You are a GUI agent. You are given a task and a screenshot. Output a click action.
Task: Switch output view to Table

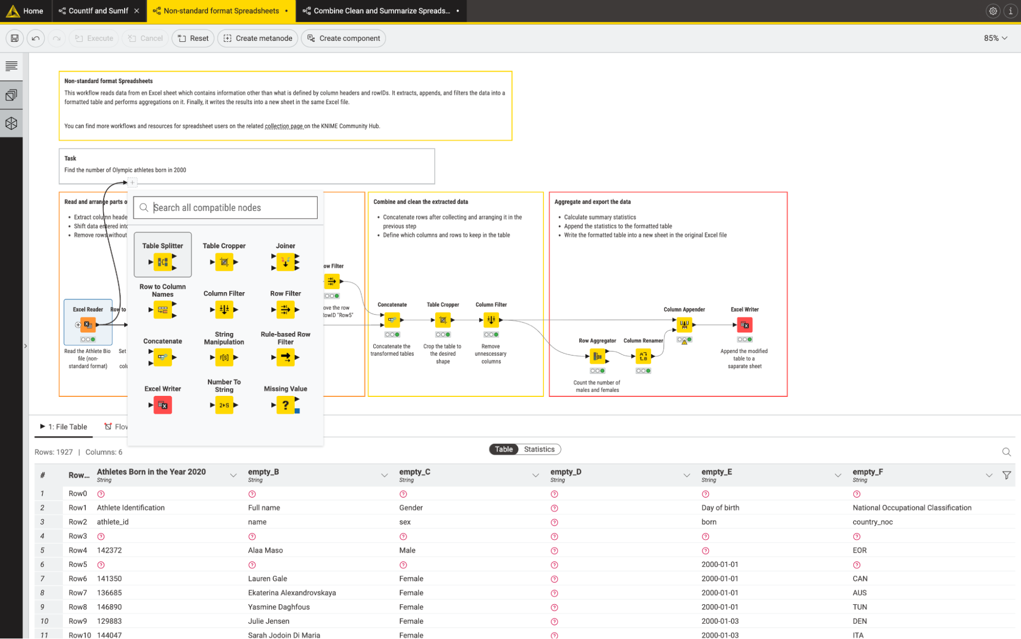504,449
